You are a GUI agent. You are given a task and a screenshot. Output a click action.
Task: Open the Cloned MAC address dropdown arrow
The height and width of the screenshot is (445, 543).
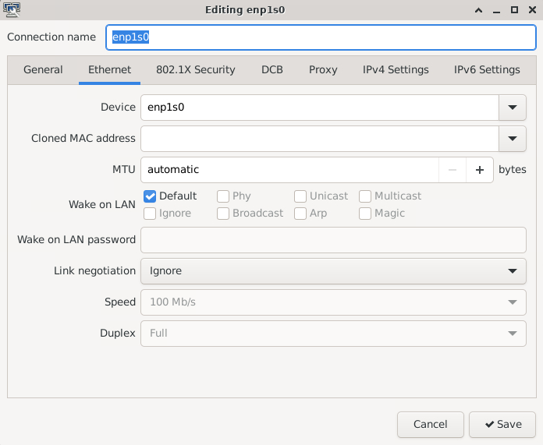click(x=512, y=139)
